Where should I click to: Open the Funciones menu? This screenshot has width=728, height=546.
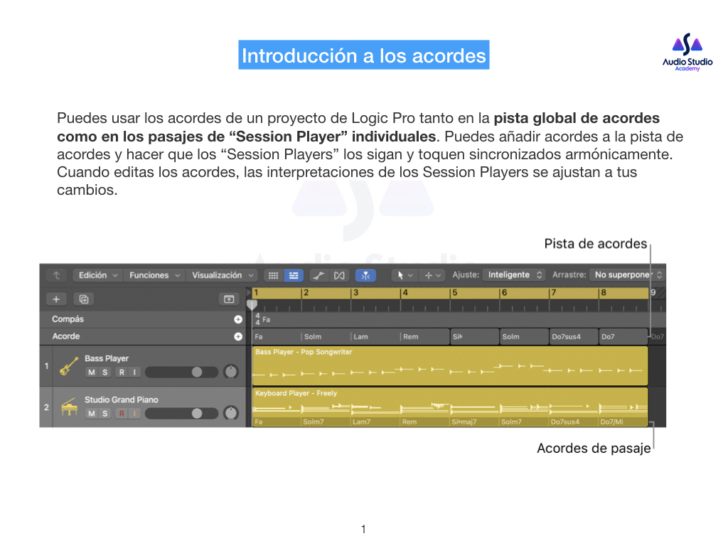154,275
